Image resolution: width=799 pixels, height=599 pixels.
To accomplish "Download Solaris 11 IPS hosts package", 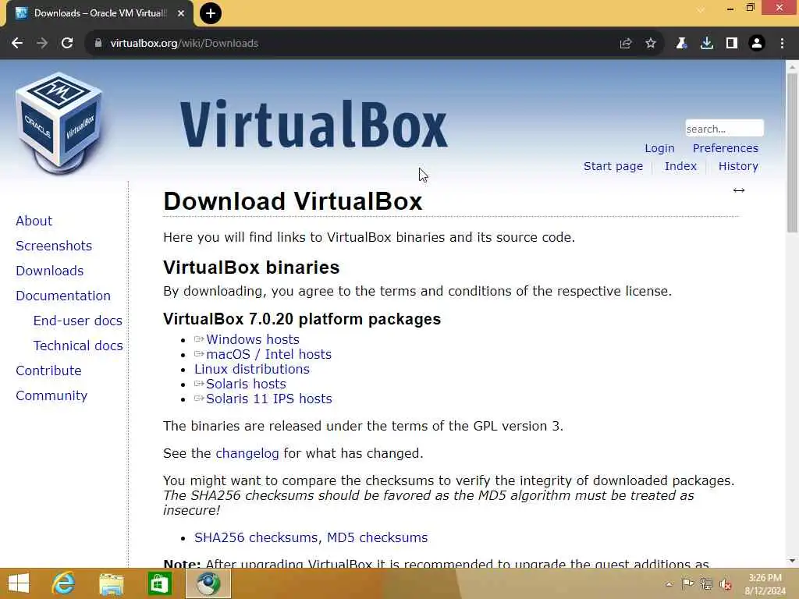I will tap(268, 399).
